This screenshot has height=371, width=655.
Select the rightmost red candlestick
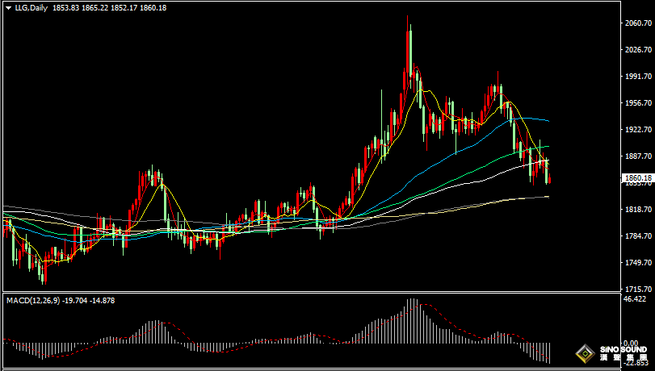pyautogui.click(x=550, y=178)
